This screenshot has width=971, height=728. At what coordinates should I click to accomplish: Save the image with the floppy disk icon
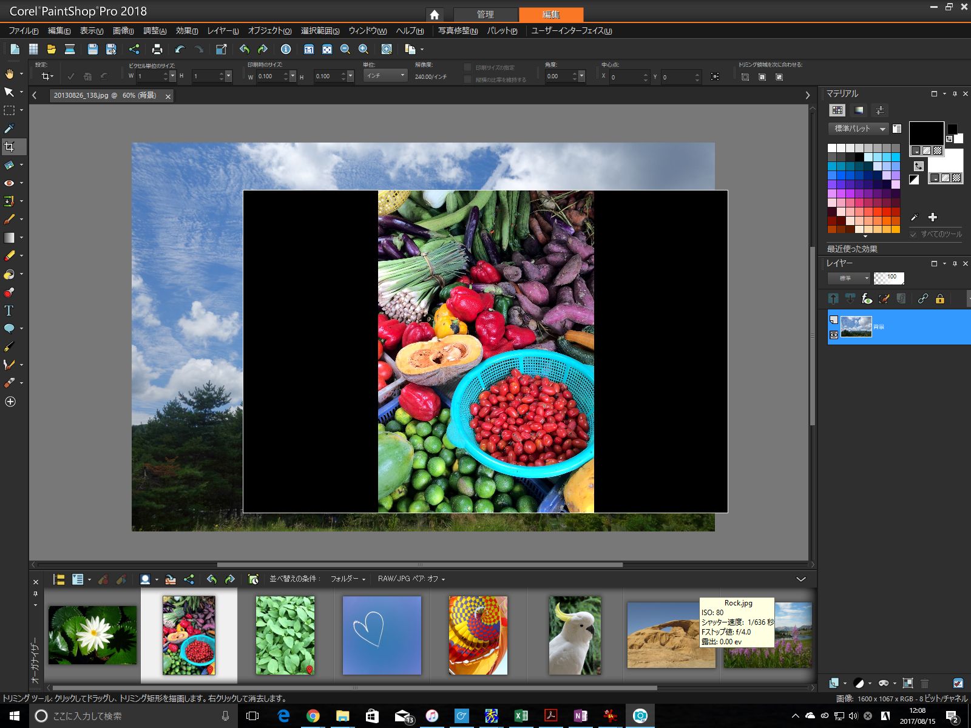(x=92, y=49)
